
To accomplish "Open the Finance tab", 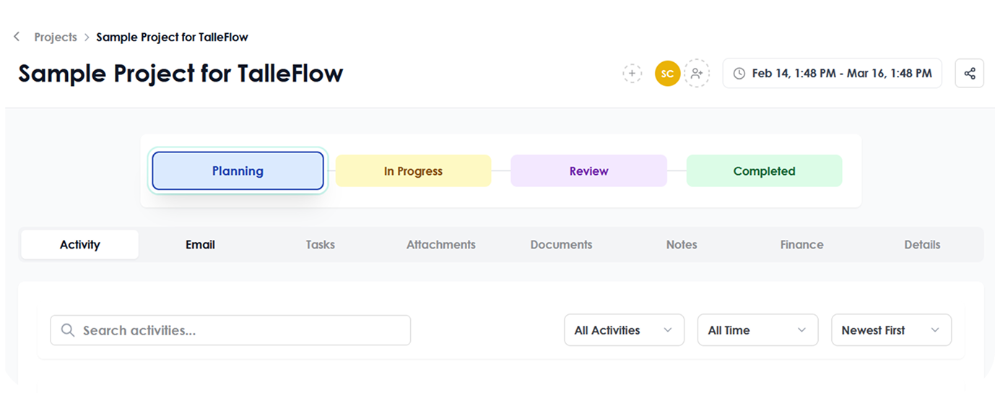I will pos(801,244).
